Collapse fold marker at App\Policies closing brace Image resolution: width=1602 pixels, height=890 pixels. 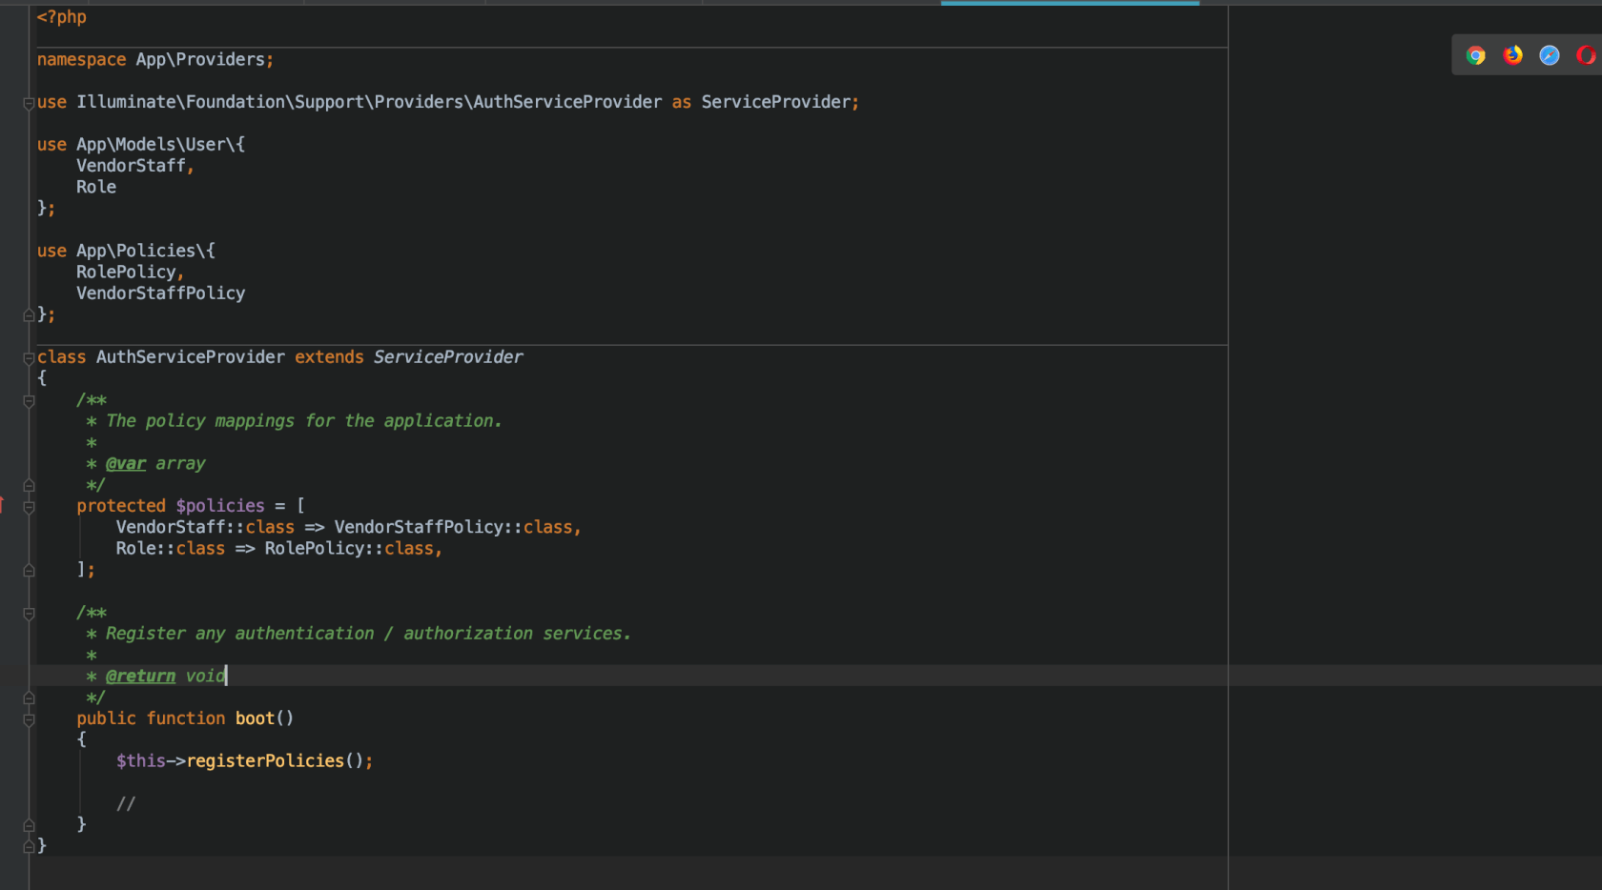tap(29, 315)
